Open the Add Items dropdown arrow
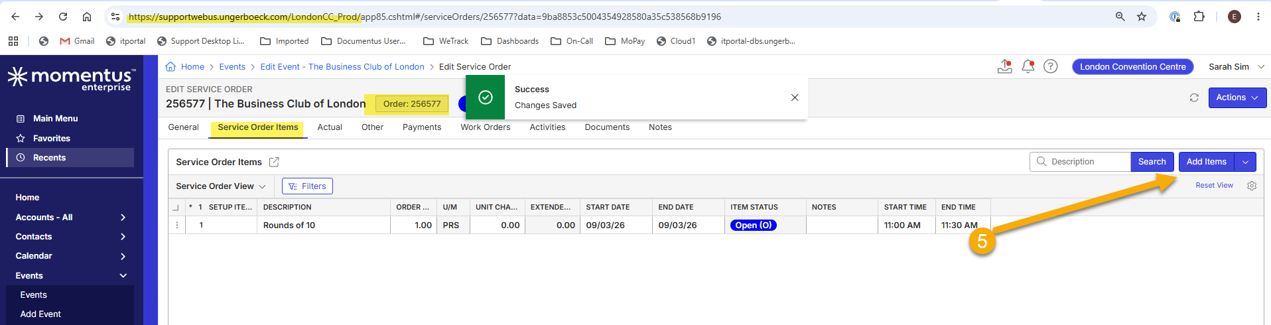Screen dimensions: 1271x325 pos(1246,162)
